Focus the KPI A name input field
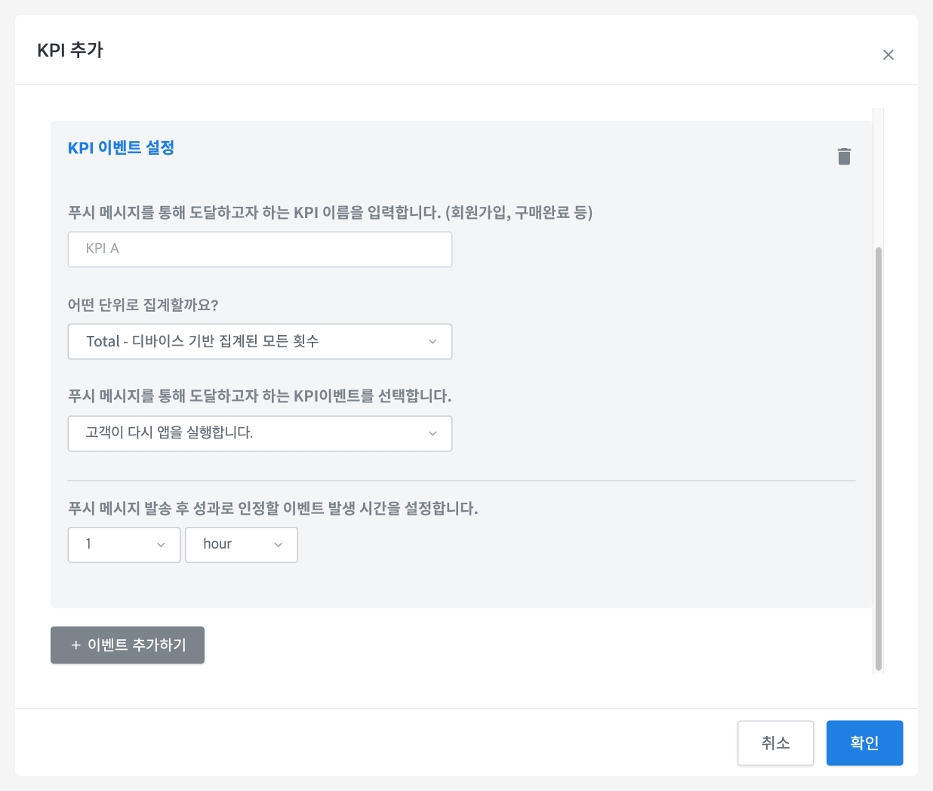 260,249
